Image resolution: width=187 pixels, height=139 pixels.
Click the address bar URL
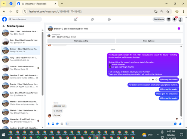[55, 12]
